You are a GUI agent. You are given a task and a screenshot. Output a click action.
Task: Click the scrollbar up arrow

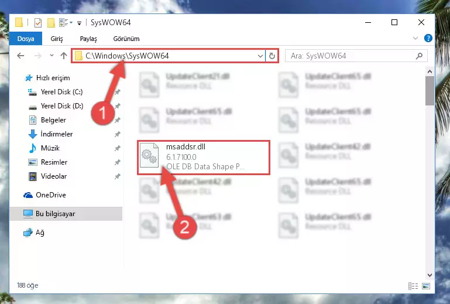430,71
